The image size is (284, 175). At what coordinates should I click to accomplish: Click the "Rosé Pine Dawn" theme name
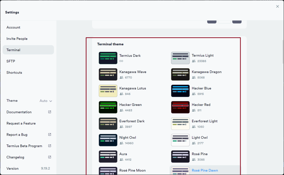tap(205, 171)
